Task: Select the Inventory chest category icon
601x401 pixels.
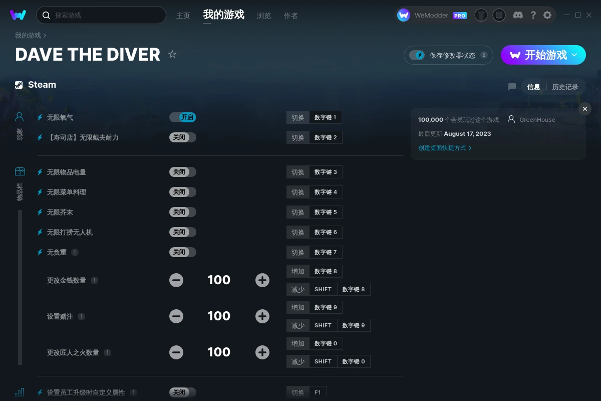Action: pos(20,171)
